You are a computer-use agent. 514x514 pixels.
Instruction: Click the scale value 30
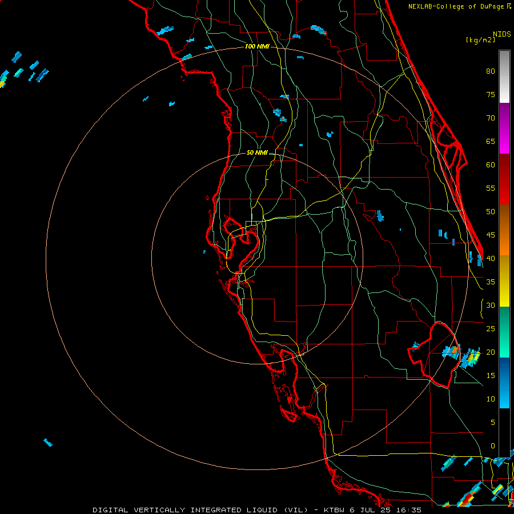point(491,305)
